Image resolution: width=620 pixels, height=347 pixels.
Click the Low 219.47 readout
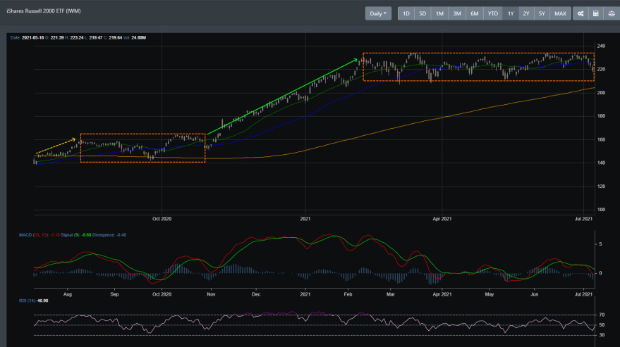93,38
